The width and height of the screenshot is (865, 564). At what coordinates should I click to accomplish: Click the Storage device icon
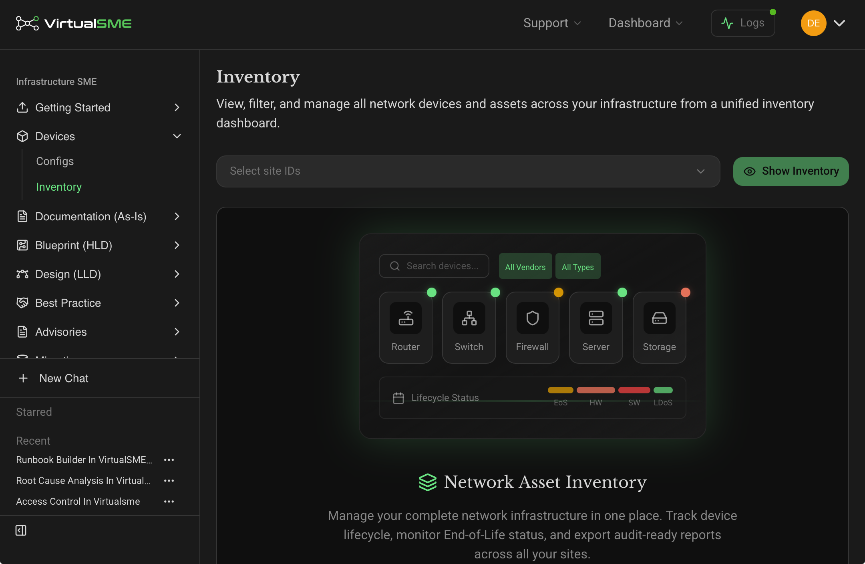(x=659, y=318)
